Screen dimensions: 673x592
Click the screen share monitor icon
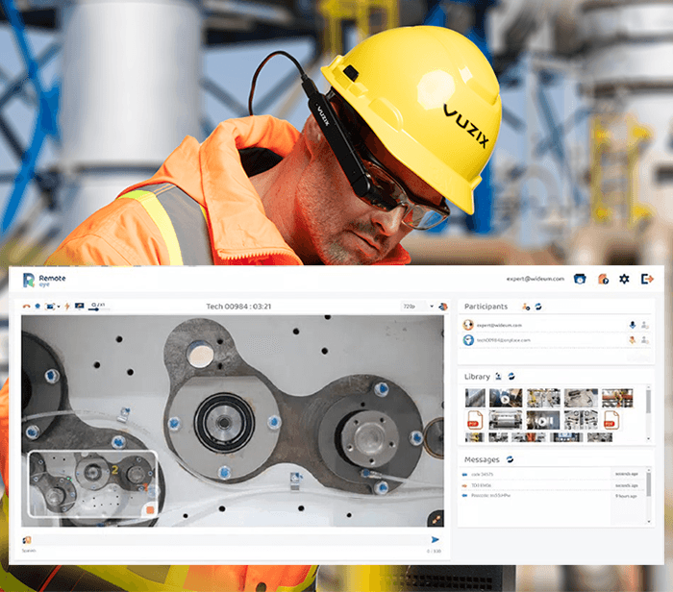80,306
